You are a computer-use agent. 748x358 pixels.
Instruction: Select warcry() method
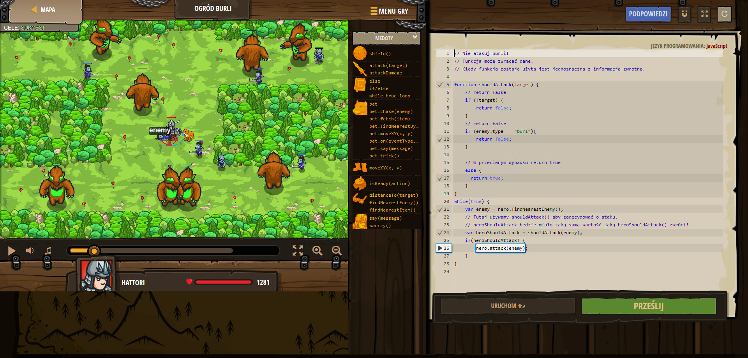click(x=380, y=226)
